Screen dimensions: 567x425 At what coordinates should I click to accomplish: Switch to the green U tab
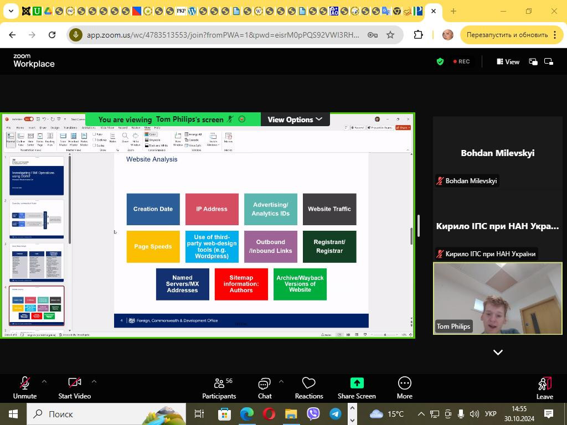(x=37, y=11)
